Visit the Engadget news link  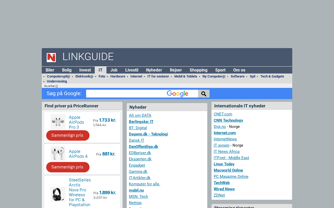[x=137, y=165]
